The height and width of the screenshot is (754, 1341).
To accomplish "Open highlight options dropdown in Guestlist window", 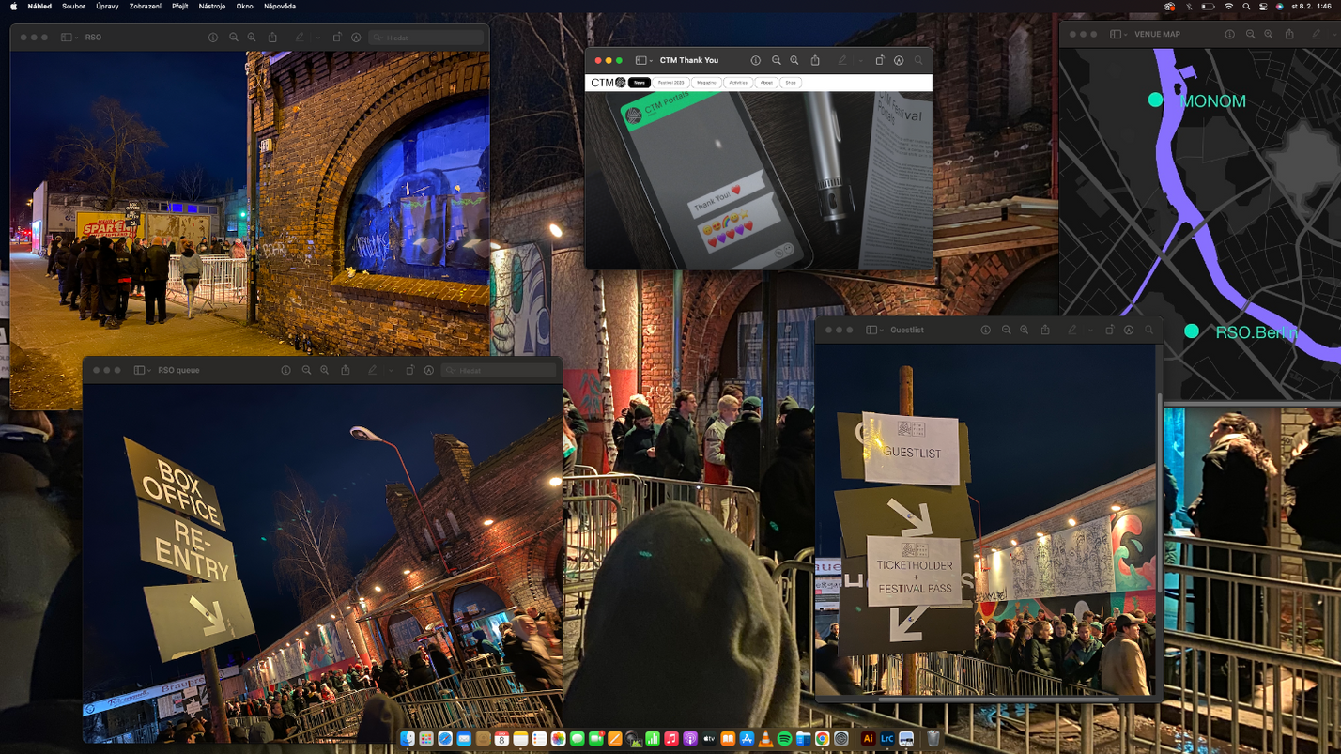I will 1090,330.
